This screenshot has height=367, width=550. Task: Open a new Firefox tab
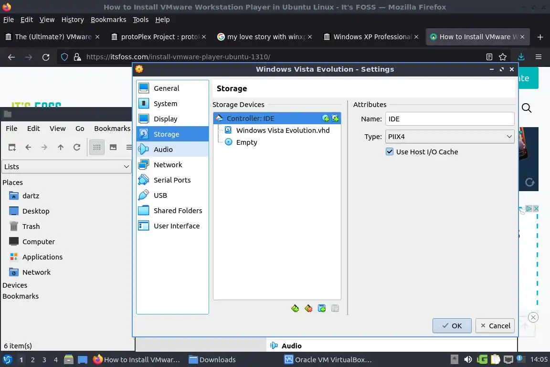[540, 37]
